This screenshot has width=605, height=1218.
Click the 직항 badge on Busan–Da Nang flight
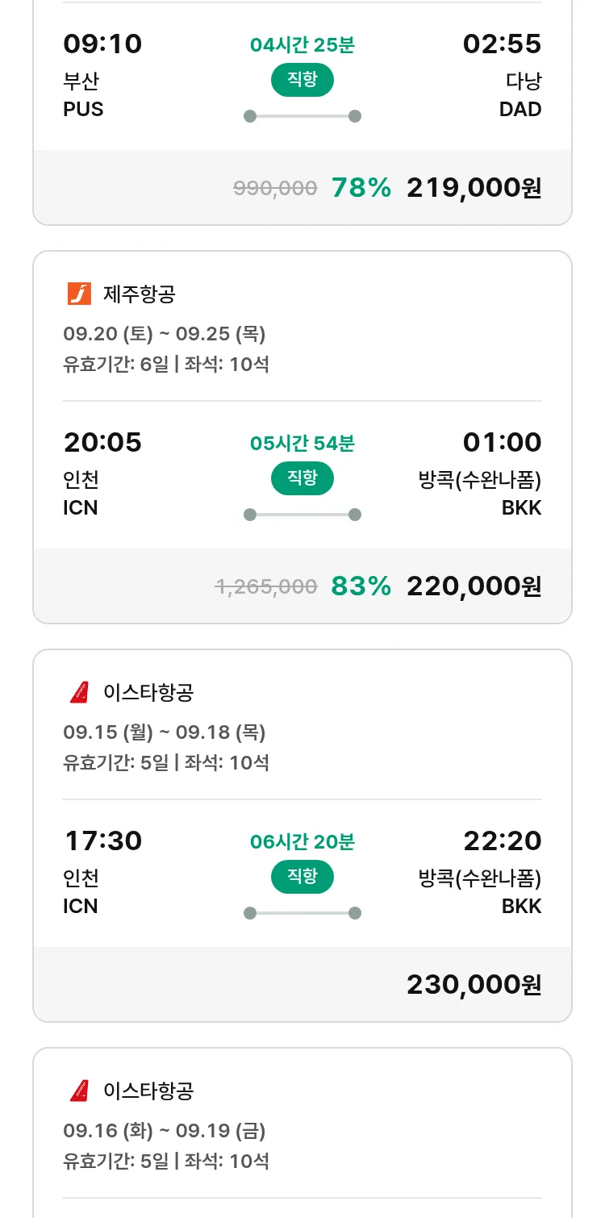pyautogui.click(x=302, y=80)
